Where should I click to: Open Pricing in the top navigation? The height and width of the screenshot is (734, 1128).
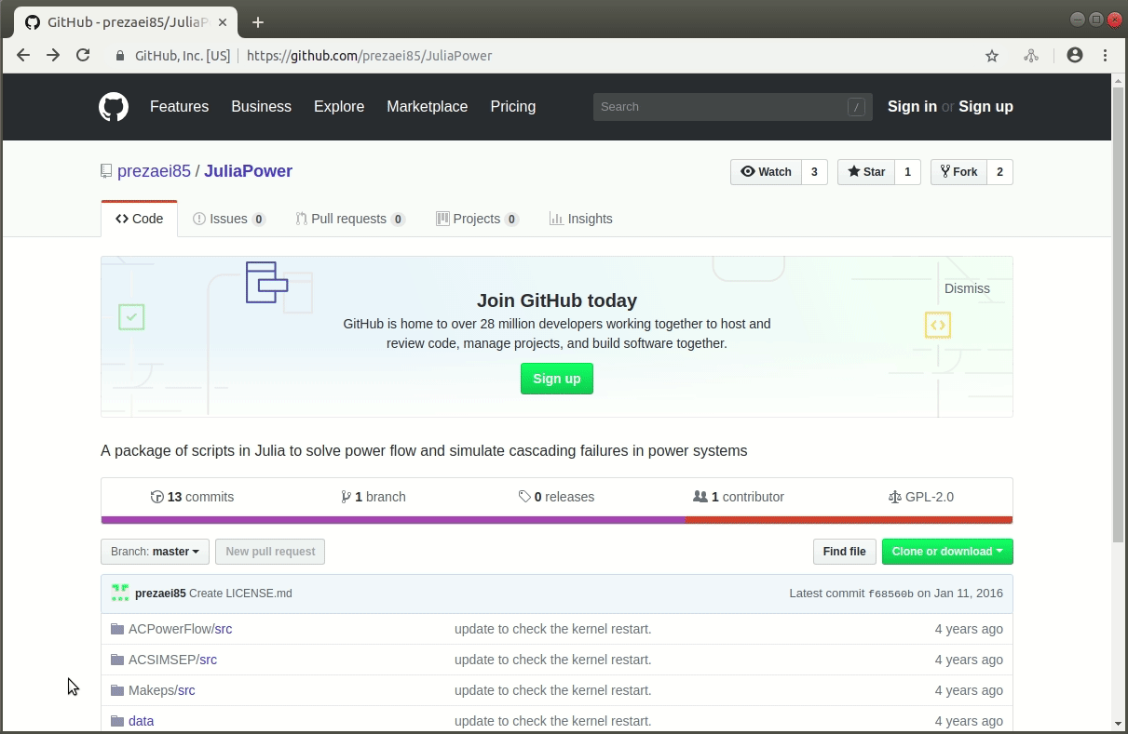tap(513, 107)
